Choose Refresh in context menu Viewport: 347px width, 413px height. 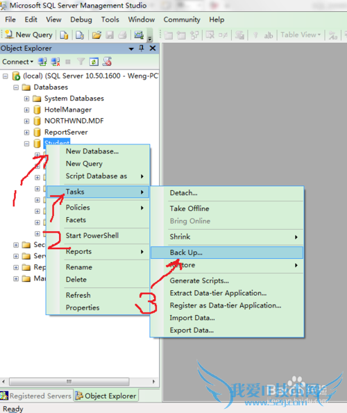pyautogui.click(x=98, y=295)
